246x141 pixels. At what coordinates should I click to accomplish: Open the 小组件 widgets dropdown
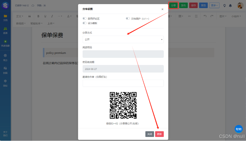point(236,16)
